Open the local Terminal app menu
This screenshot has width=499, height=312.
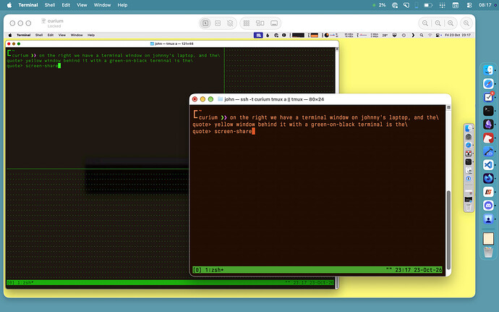click(28, 5)
